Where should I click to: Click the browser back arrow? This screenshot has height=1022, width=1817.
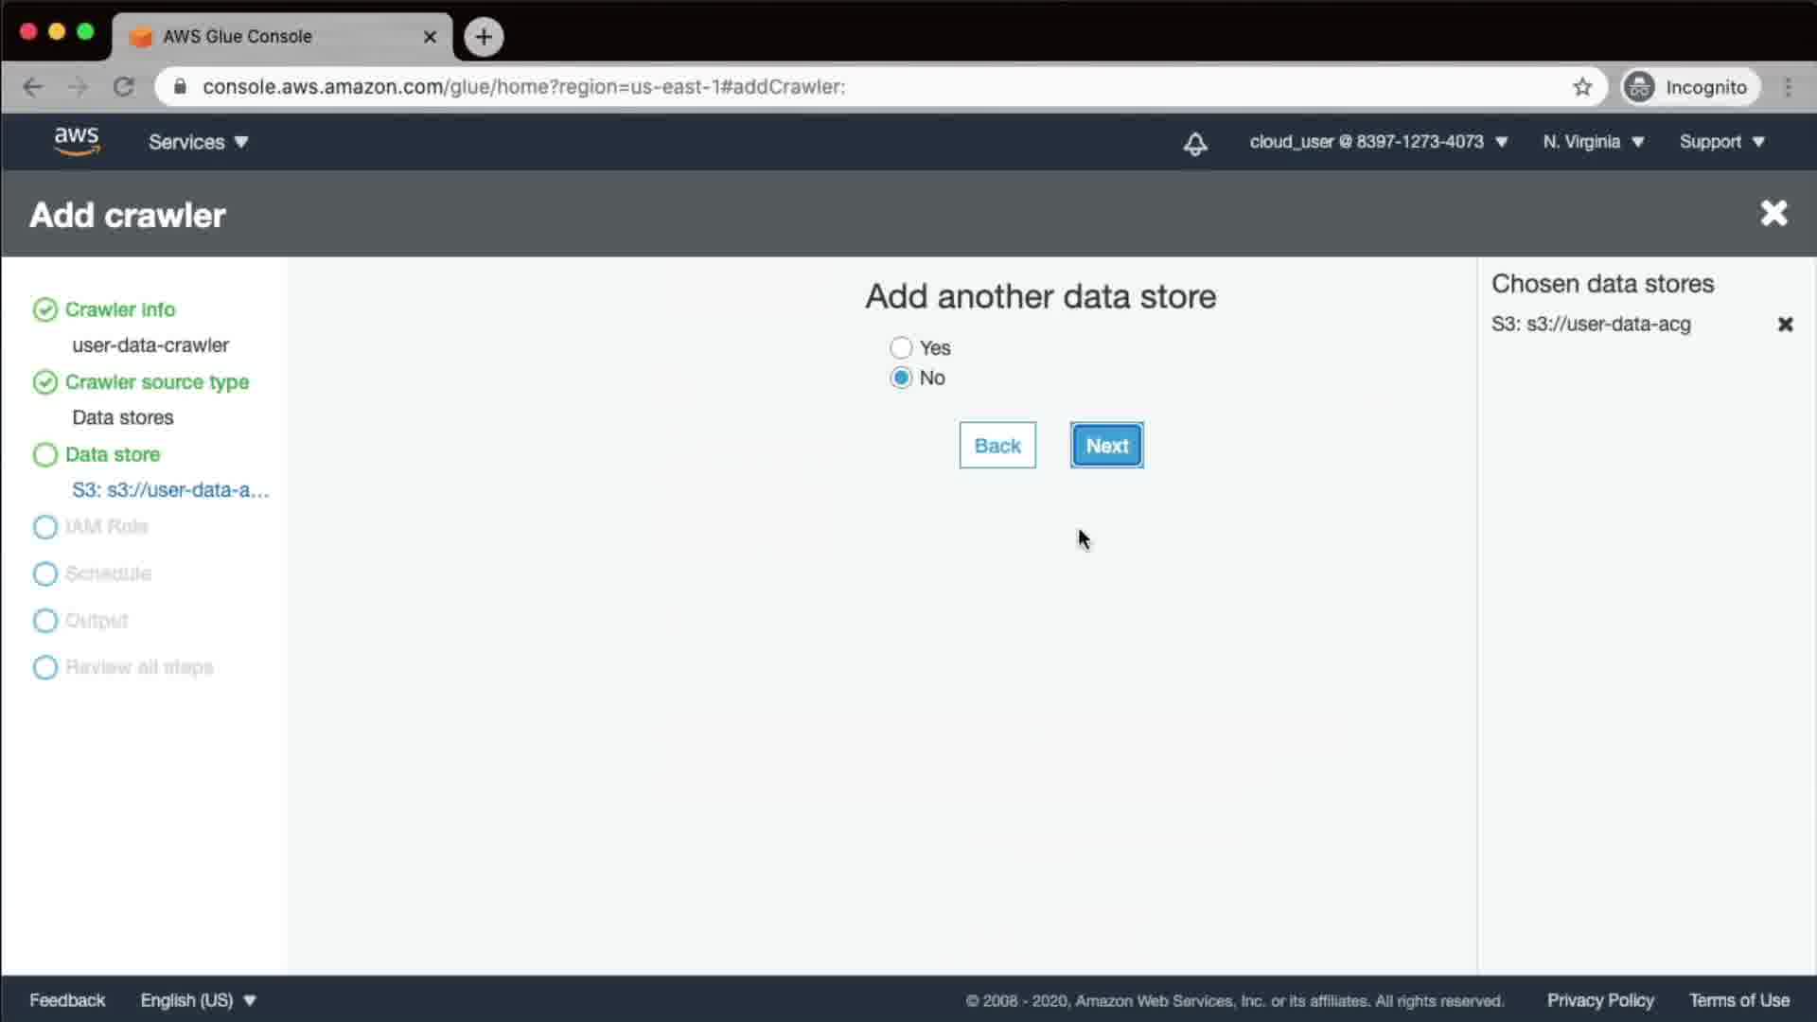click(33, 87)
